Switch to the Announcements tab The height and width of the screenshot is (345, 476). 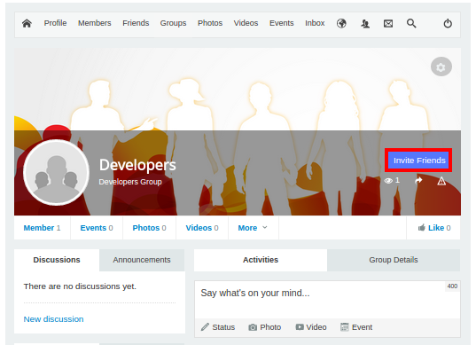click(x=142, y=260)
